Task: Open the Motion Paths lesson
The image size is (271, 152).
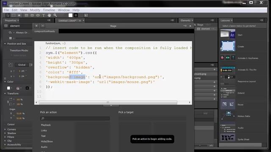Action: click(244, 117)
